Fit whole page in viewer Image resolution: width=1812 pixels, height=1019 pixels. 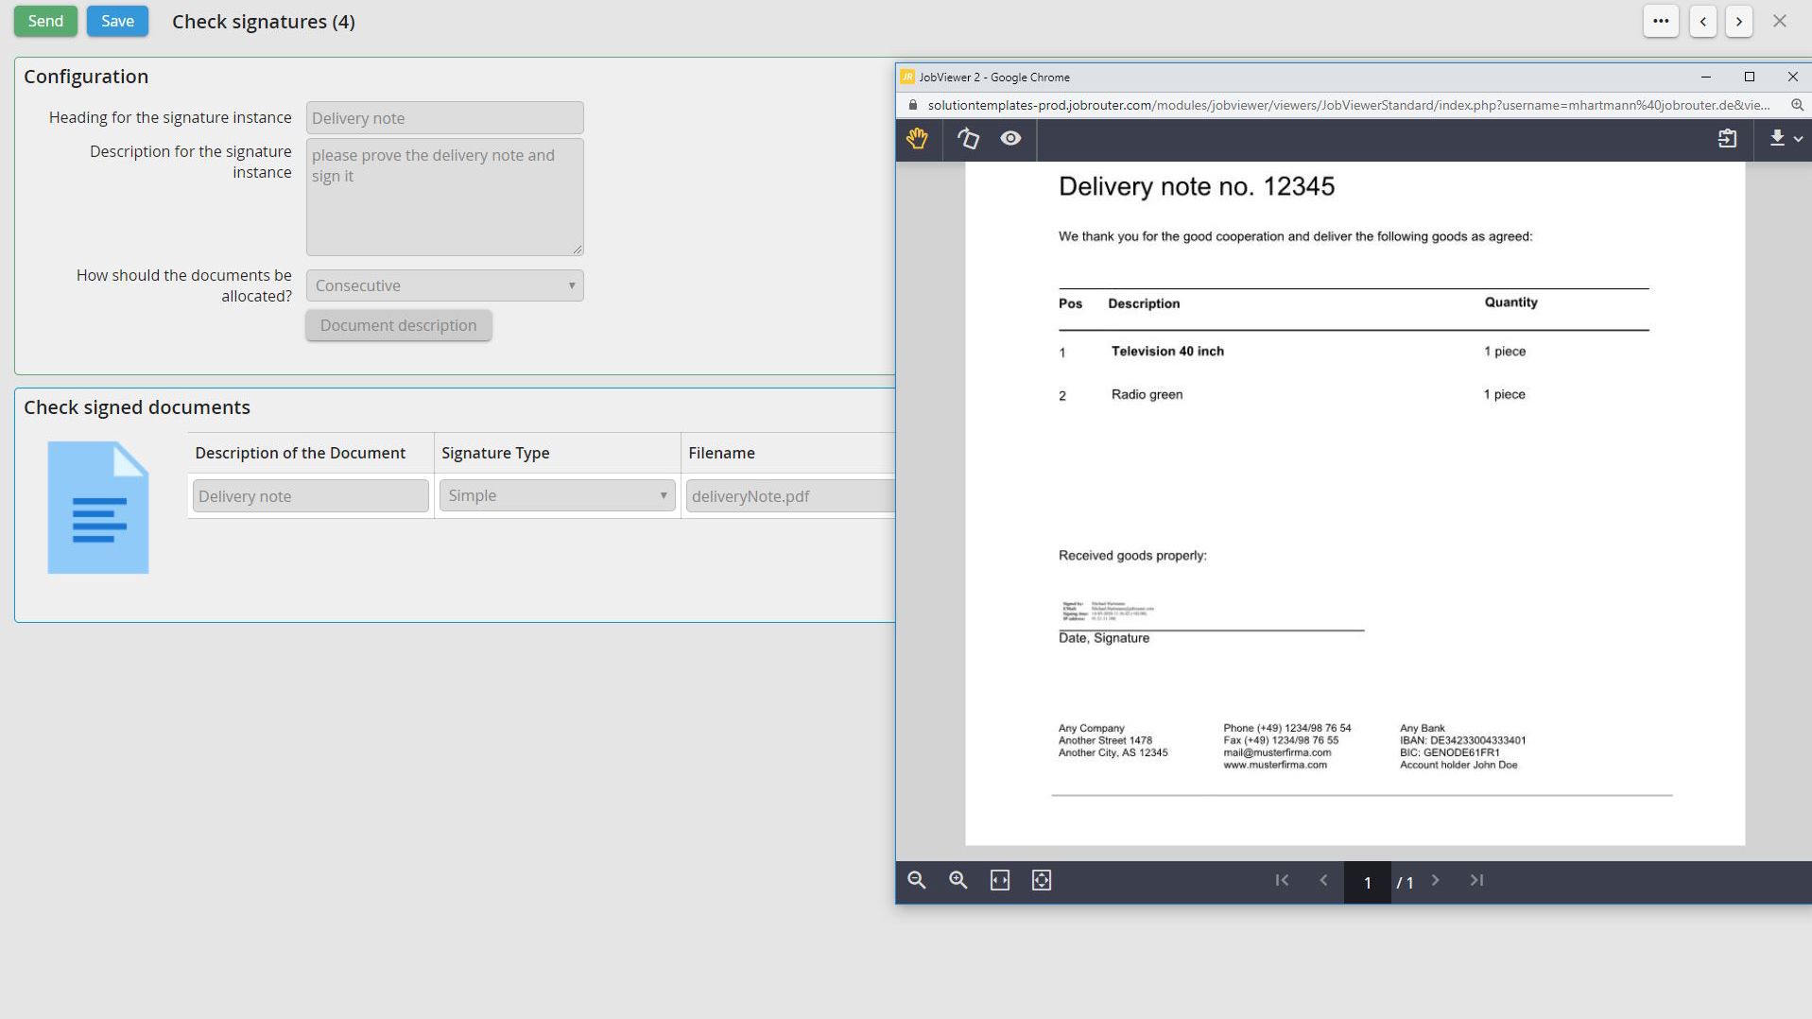coord(1041,880)
